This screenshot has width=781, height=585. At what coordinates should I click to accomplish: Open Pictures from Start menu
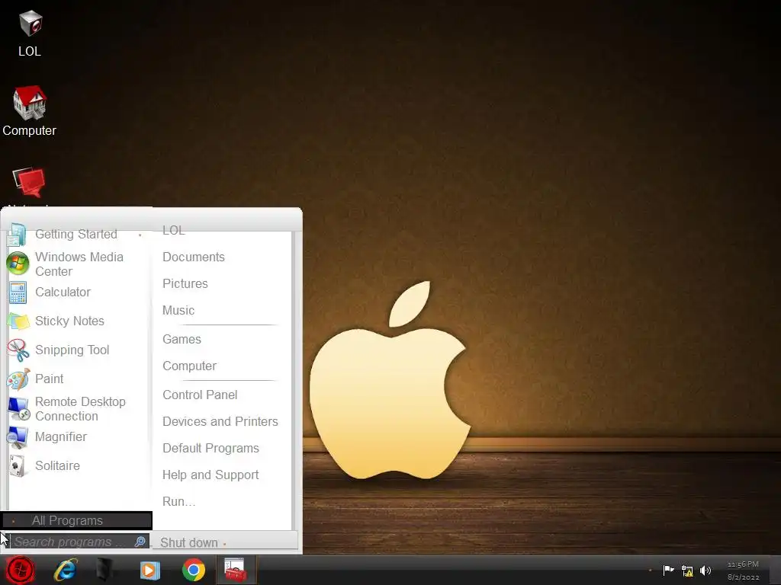[185, 283]
